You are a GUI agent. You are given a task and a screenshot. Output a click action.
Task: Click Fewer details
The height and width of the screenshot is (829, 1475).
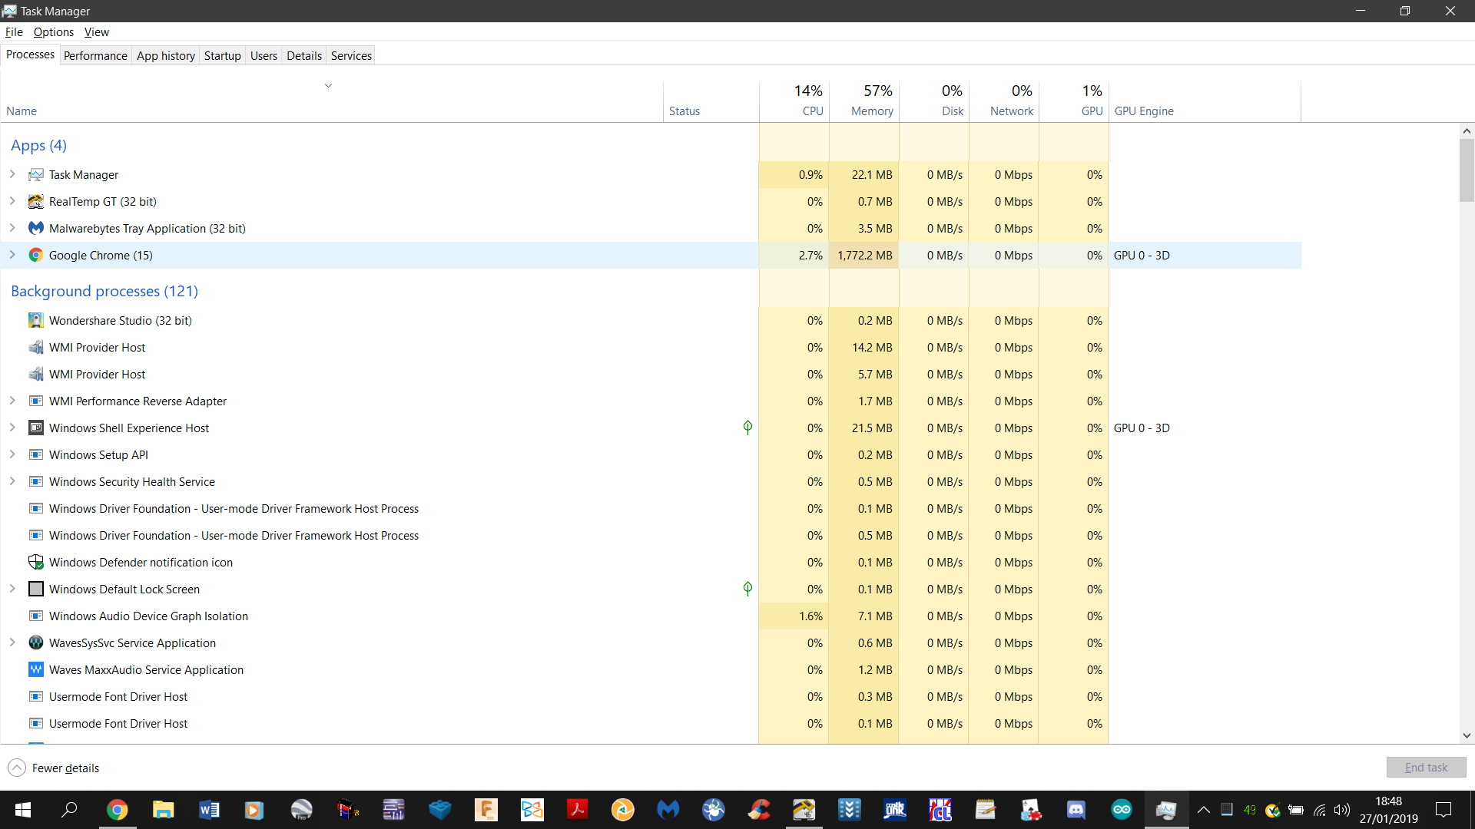[54, 768]
